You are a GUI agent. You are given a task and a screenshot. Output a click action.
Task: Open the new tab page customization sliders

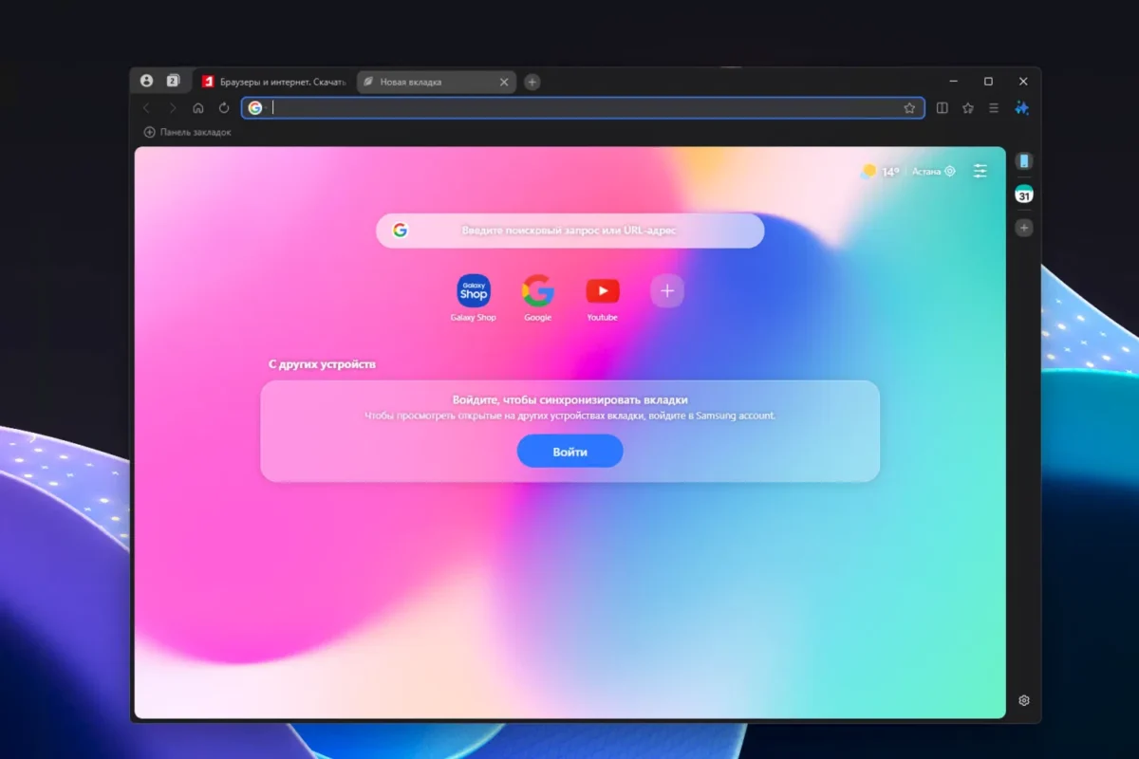point(980,171)
